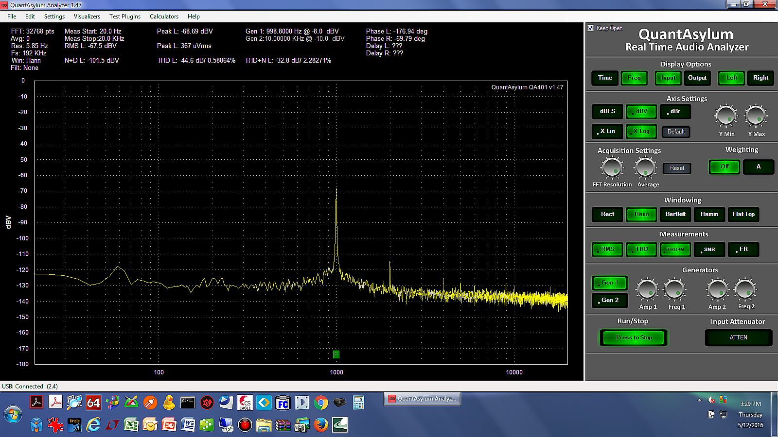Click the Average knob
The image size is (778, 437).
(645, 168)
